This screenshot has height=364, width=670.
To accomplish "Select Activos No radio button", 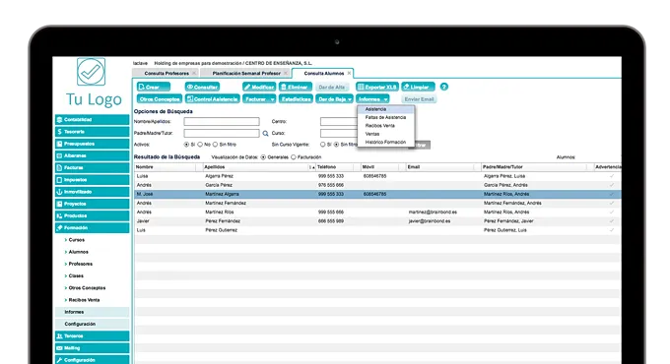I will coord(200,145).
